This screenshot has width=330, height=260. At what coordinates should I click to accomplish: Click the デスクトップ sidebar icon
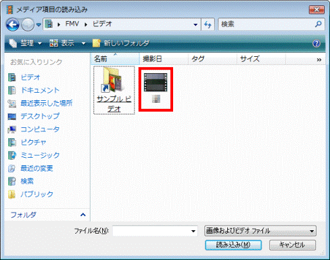12,116
